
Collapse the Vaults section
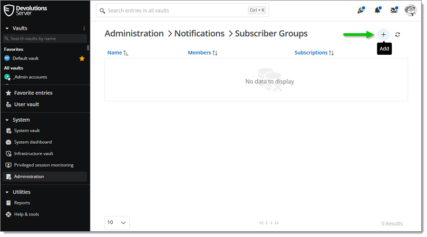coord(7,28)
